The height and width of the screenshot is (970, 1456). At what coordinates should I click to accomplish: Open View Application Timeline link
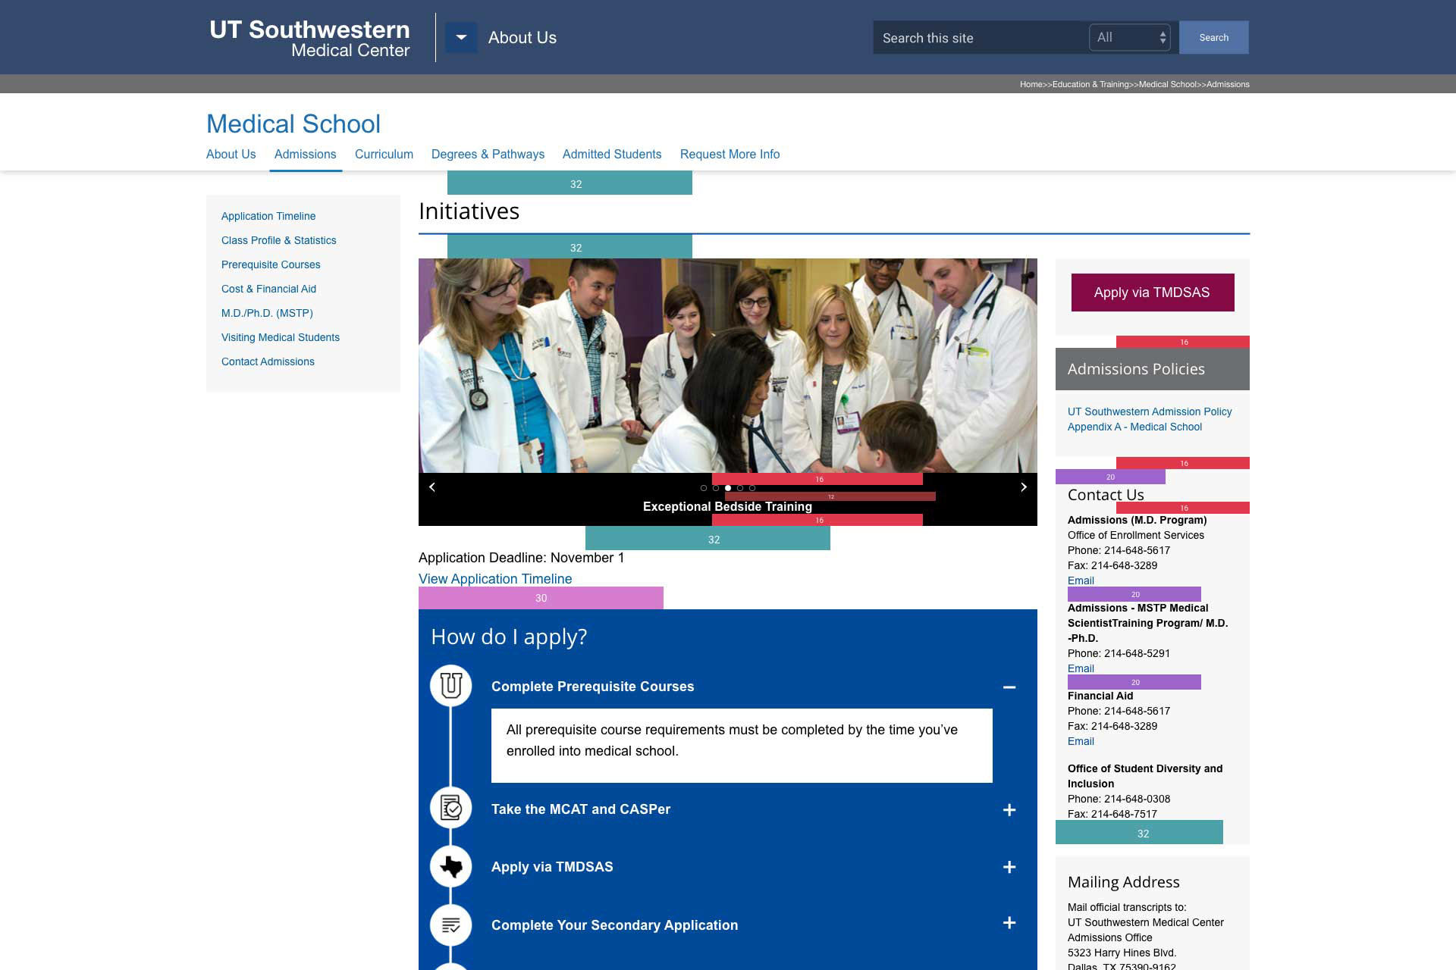[x=495, y=579]
